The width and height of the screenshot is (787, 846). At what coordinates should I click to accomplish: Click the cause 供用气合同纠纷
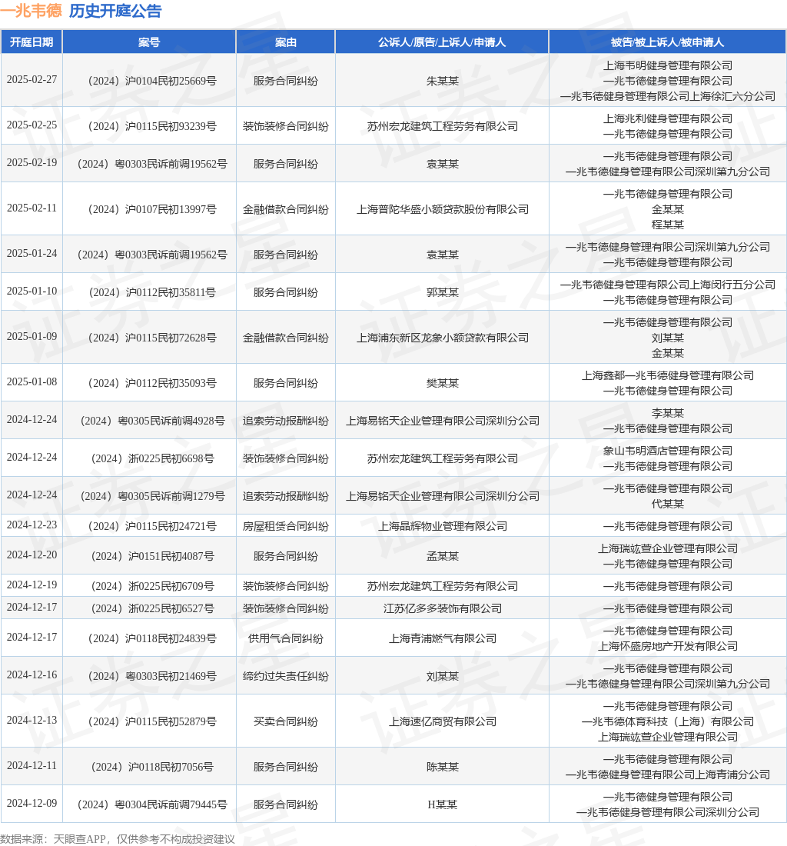(286, 639)
